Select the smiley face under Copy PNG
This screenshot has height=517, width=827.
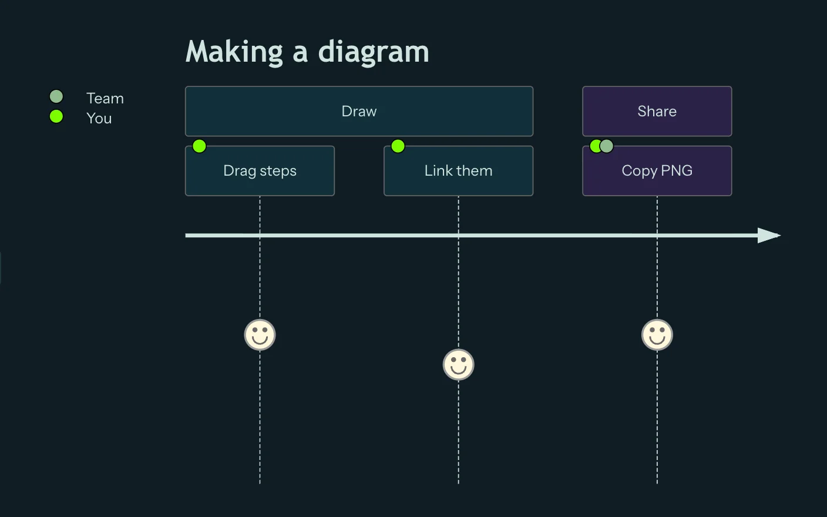point(657,335)
